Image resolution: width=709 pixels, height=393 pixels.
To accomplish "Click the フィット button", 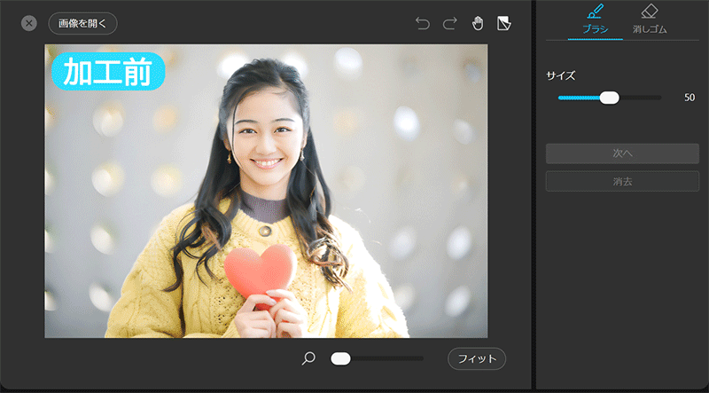I will coord(477,358).
